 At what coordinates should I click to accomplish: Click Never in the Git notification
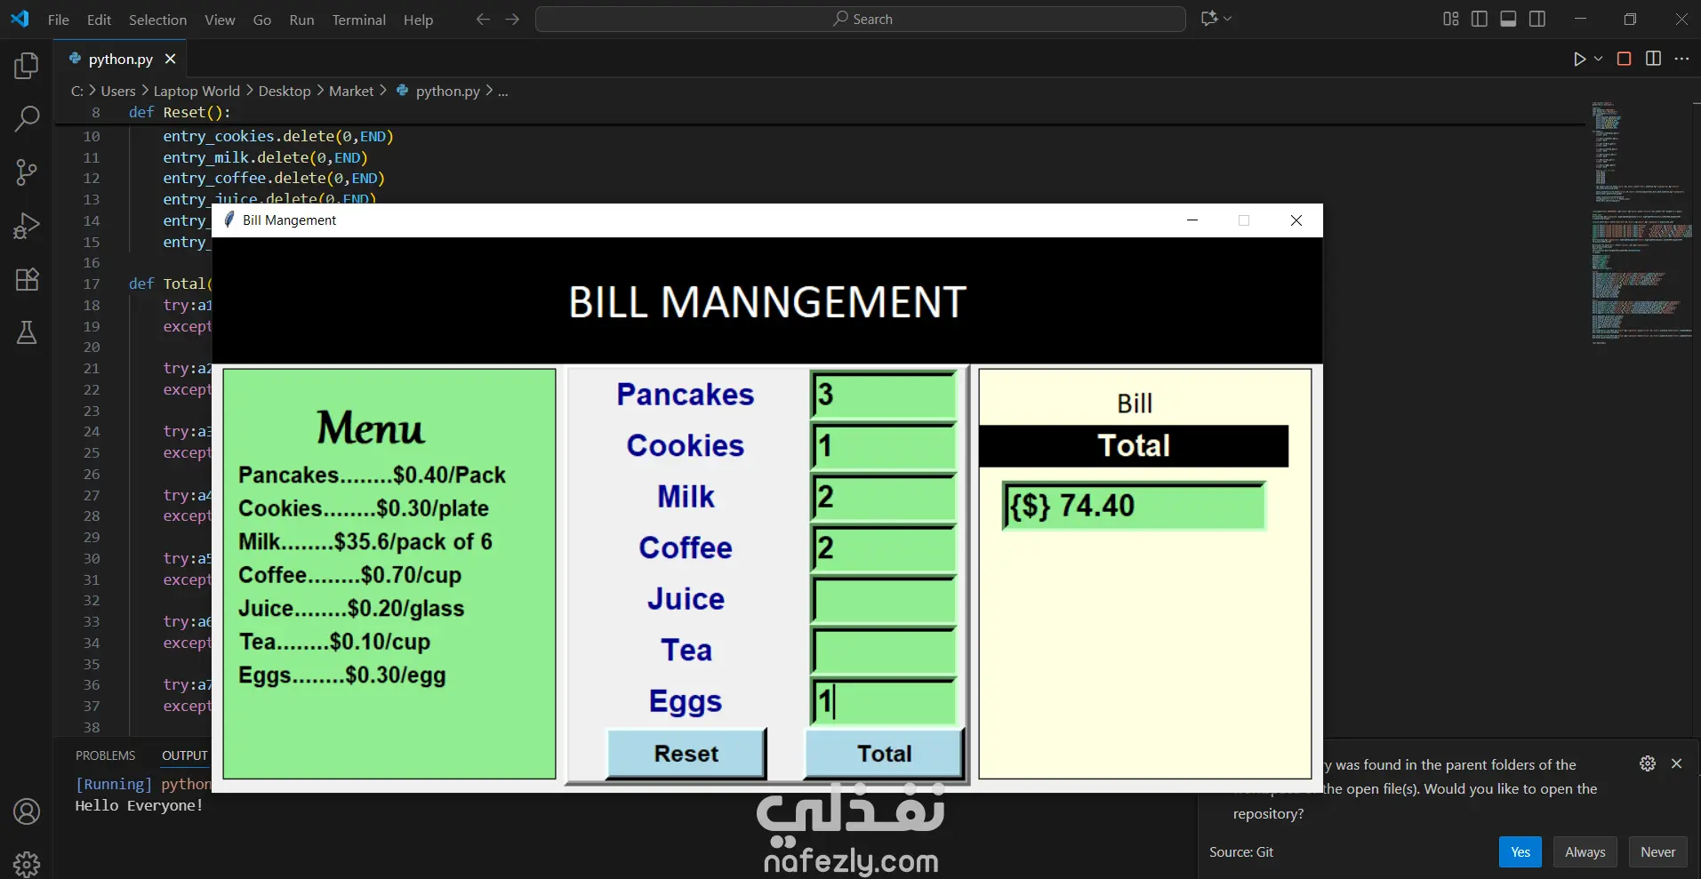coord(1657,851)
